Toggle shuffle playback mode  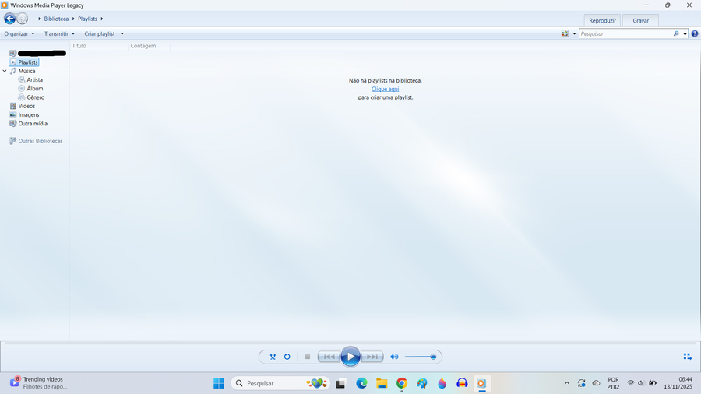tap(273, 357)
